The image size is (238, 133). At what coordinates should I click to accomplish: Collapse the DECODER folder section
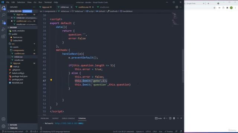click(22, 27)
